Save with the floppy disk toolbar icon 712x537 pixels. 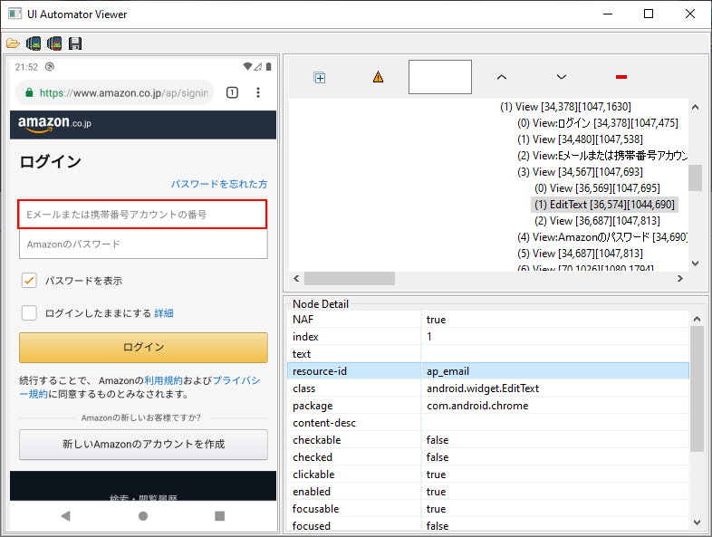point(75,43)
